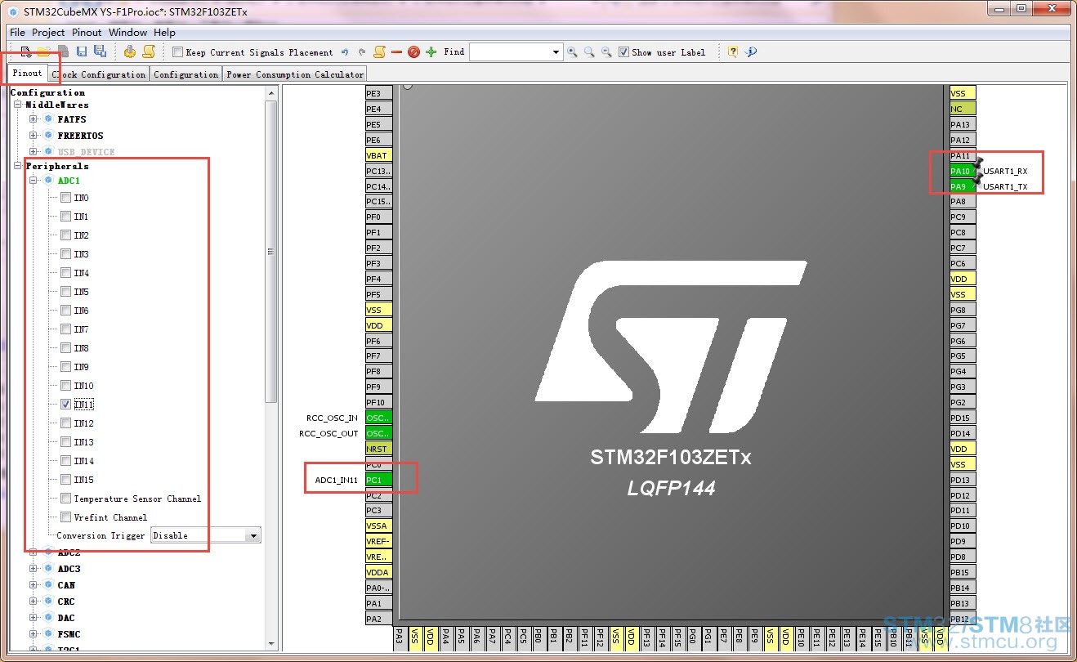
Task: Click the DAC peripheral node icon
Action: pos(48,618)
